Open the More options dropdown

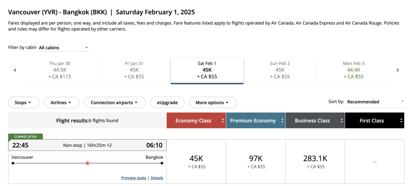(x=212, y=103)
